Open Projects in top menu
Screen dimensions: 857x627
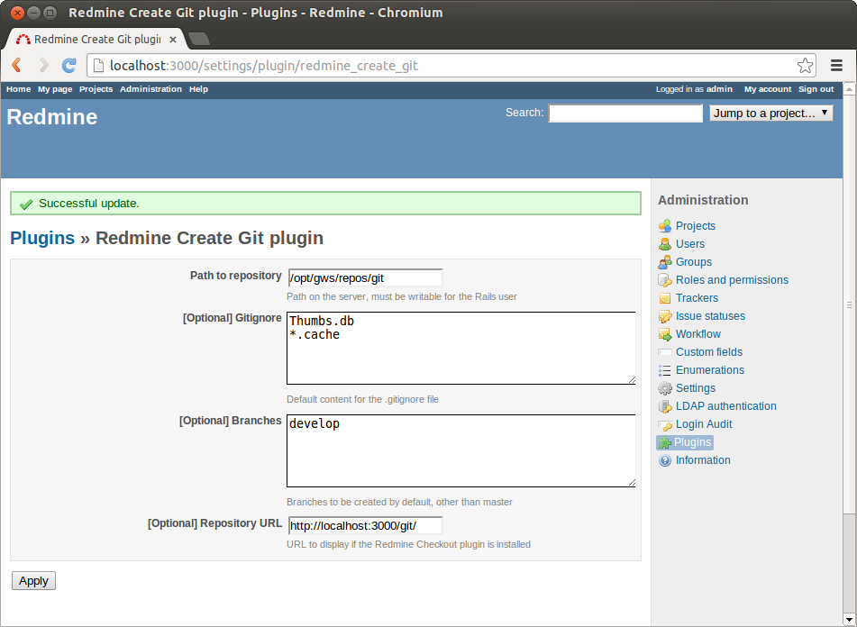96,89
